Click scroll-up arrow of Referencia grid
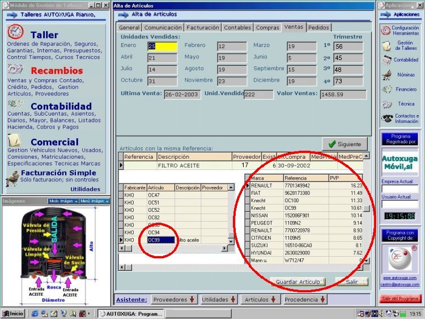 (366, 156)
